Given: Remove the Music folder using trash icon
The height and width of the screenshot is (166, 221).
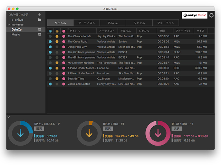Looking at the screenshot, I should [39, 35].
